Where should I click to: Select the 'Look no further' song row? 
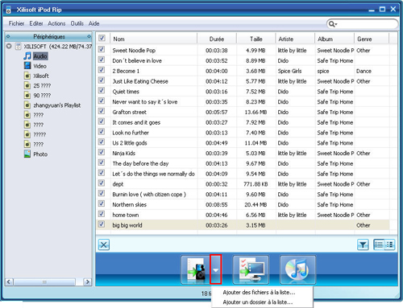243,133
